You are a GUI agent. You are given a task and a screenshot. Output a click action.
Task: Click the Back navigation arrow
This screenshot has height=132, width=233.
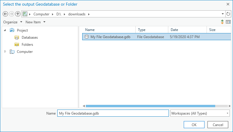(5, 14)
